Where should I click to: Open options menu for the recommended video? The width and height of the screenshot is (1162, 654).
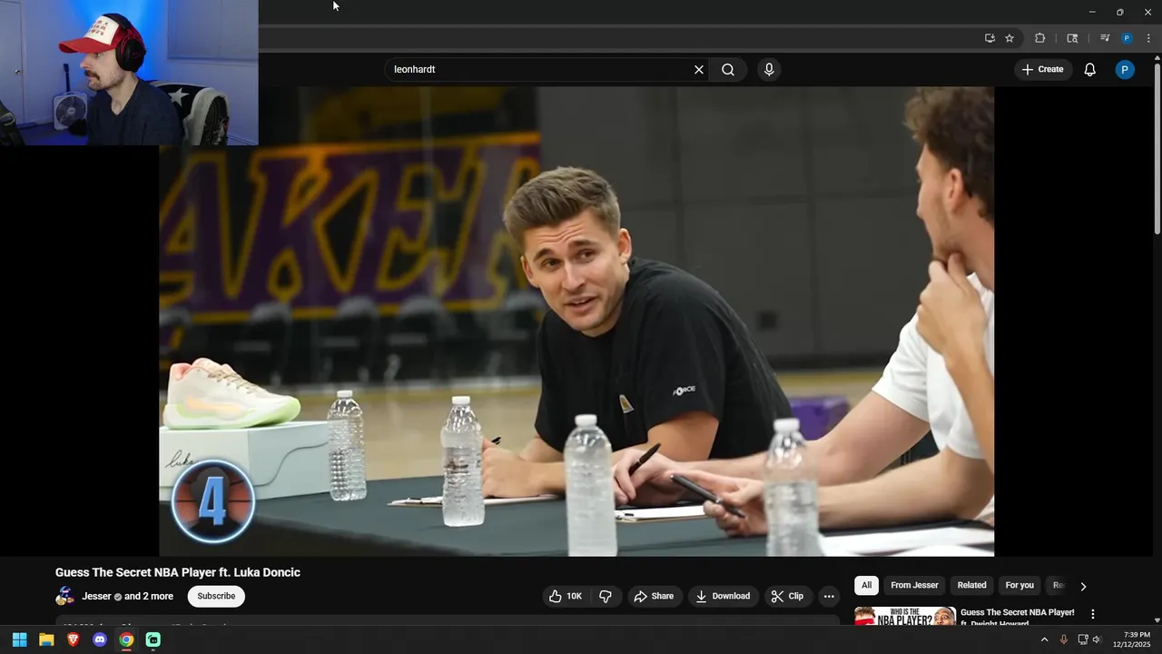(1093, 615)
